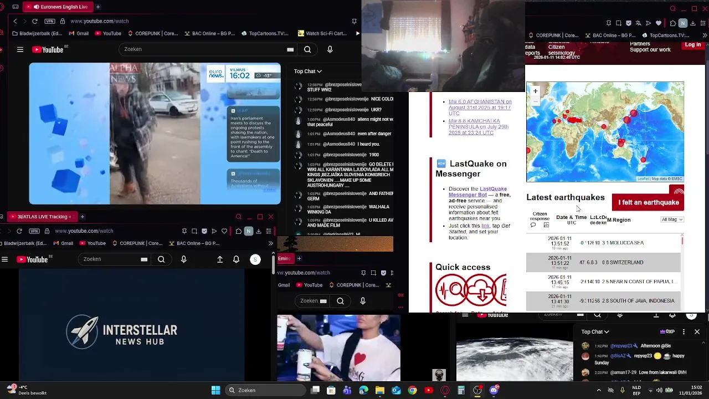Reload the 3I/ATLAS YouTube page
709x399 pixels.
coord(19,231)
